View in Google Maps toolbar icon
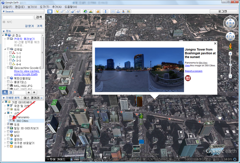The height and width of the screenshot is (163, 240). point(129,11)
